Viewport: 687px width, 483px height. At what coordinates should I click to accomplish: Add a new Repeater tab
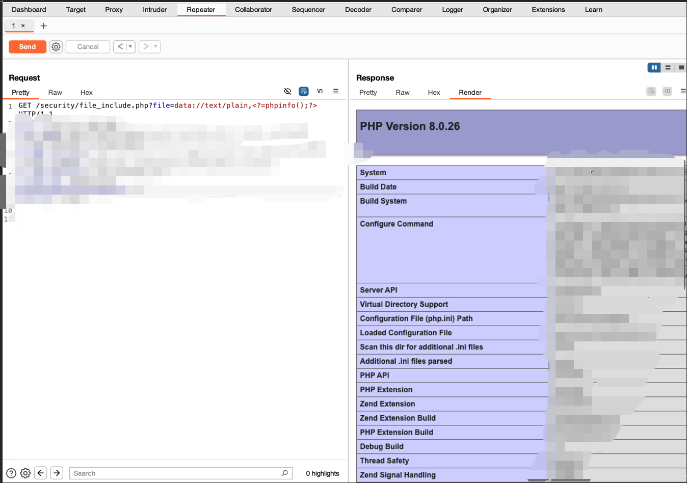(44, 26)
